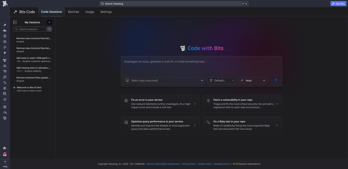Choose the Fix an error in your service card

(160, 104)
